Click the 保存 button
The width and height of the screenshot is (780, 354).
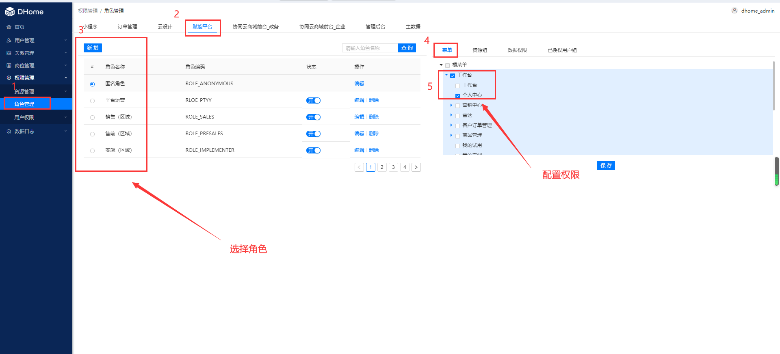click(606, 166)
